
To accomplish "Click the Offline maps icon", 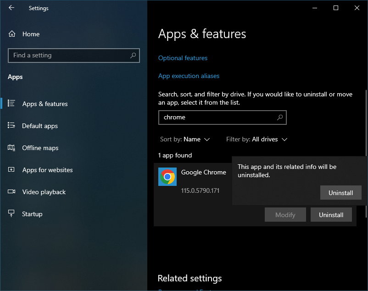I will [x=11, y=148].
